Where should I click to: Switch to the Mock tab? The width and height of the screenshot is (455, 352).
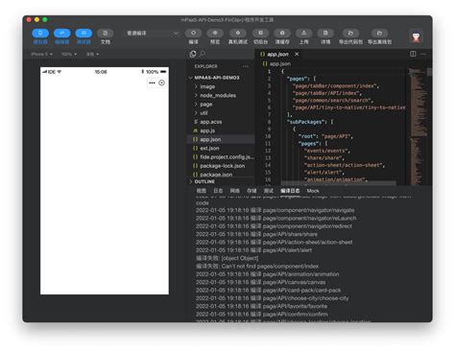(313, 191)
